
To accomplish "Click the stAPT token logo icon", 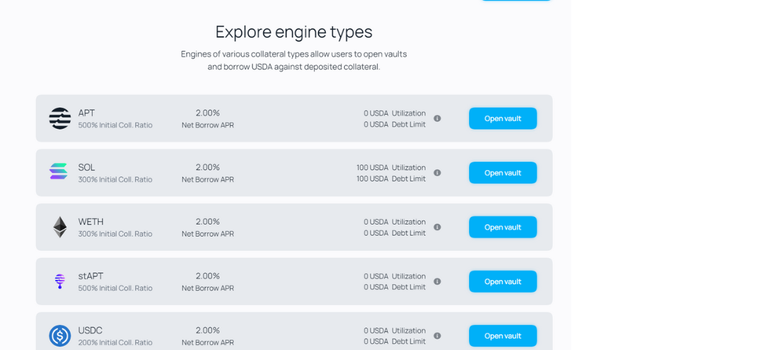I will [x=60, y=281].
